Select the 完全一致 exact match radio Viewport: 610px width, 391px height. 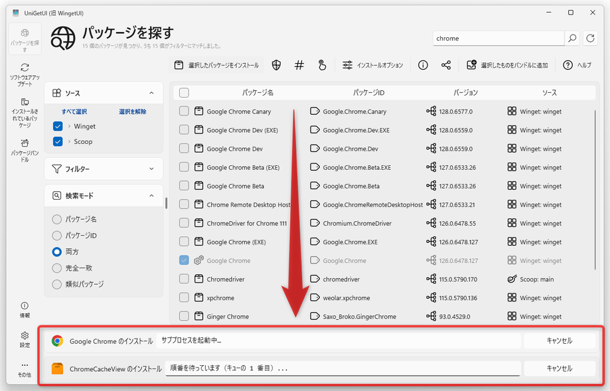57,268
